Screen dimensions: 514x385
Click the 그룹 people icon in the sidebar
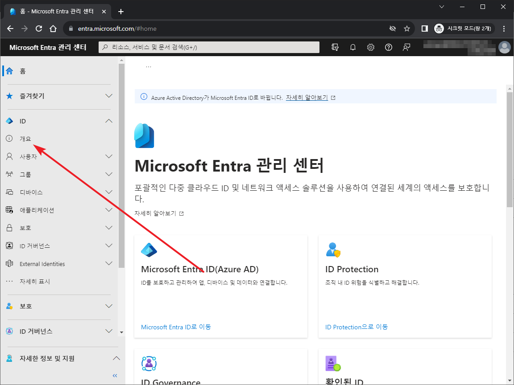pyautogui.click(x=9, y=174)
